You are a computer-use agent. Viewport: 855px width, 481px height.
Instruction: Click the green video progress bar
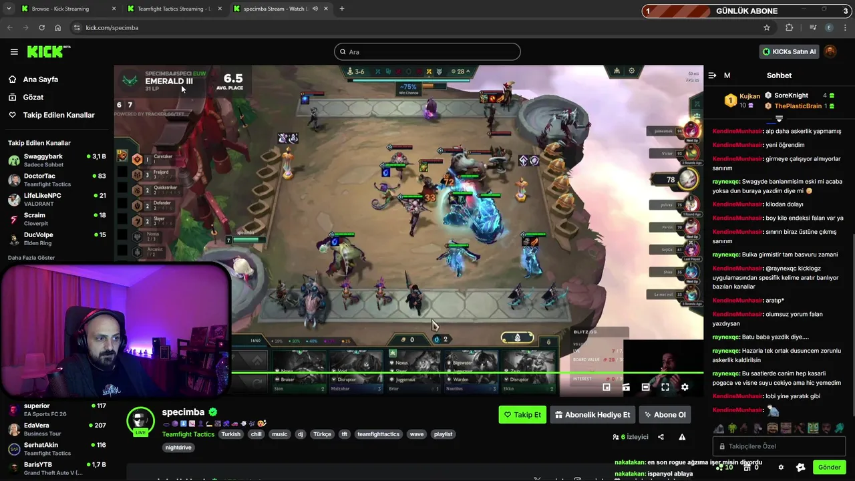[468, 372]
